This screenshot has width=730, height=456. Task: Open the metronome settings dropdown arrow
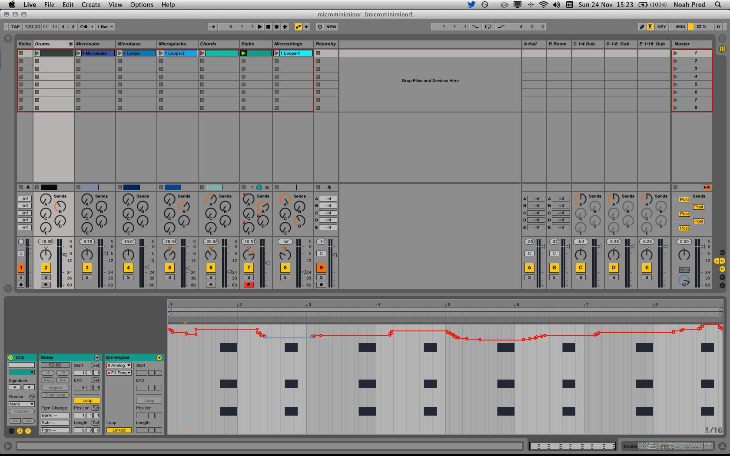(x=92, y=26)
